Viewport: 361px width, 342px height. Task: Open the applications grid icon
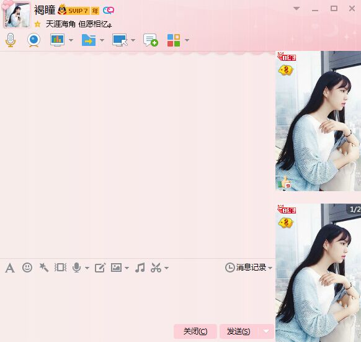(x=174, y=40)
